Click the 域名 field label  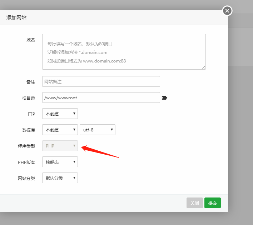click(x=31, y=40)
